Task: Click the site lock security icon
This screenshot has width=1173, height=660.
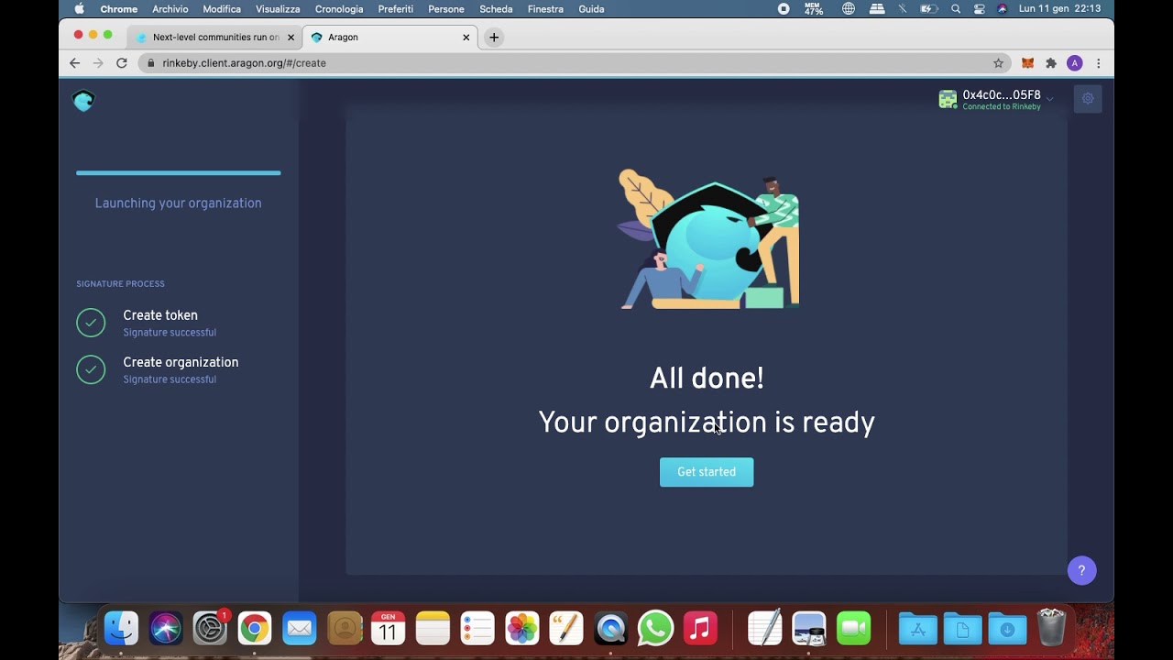Action: point(151,63)
